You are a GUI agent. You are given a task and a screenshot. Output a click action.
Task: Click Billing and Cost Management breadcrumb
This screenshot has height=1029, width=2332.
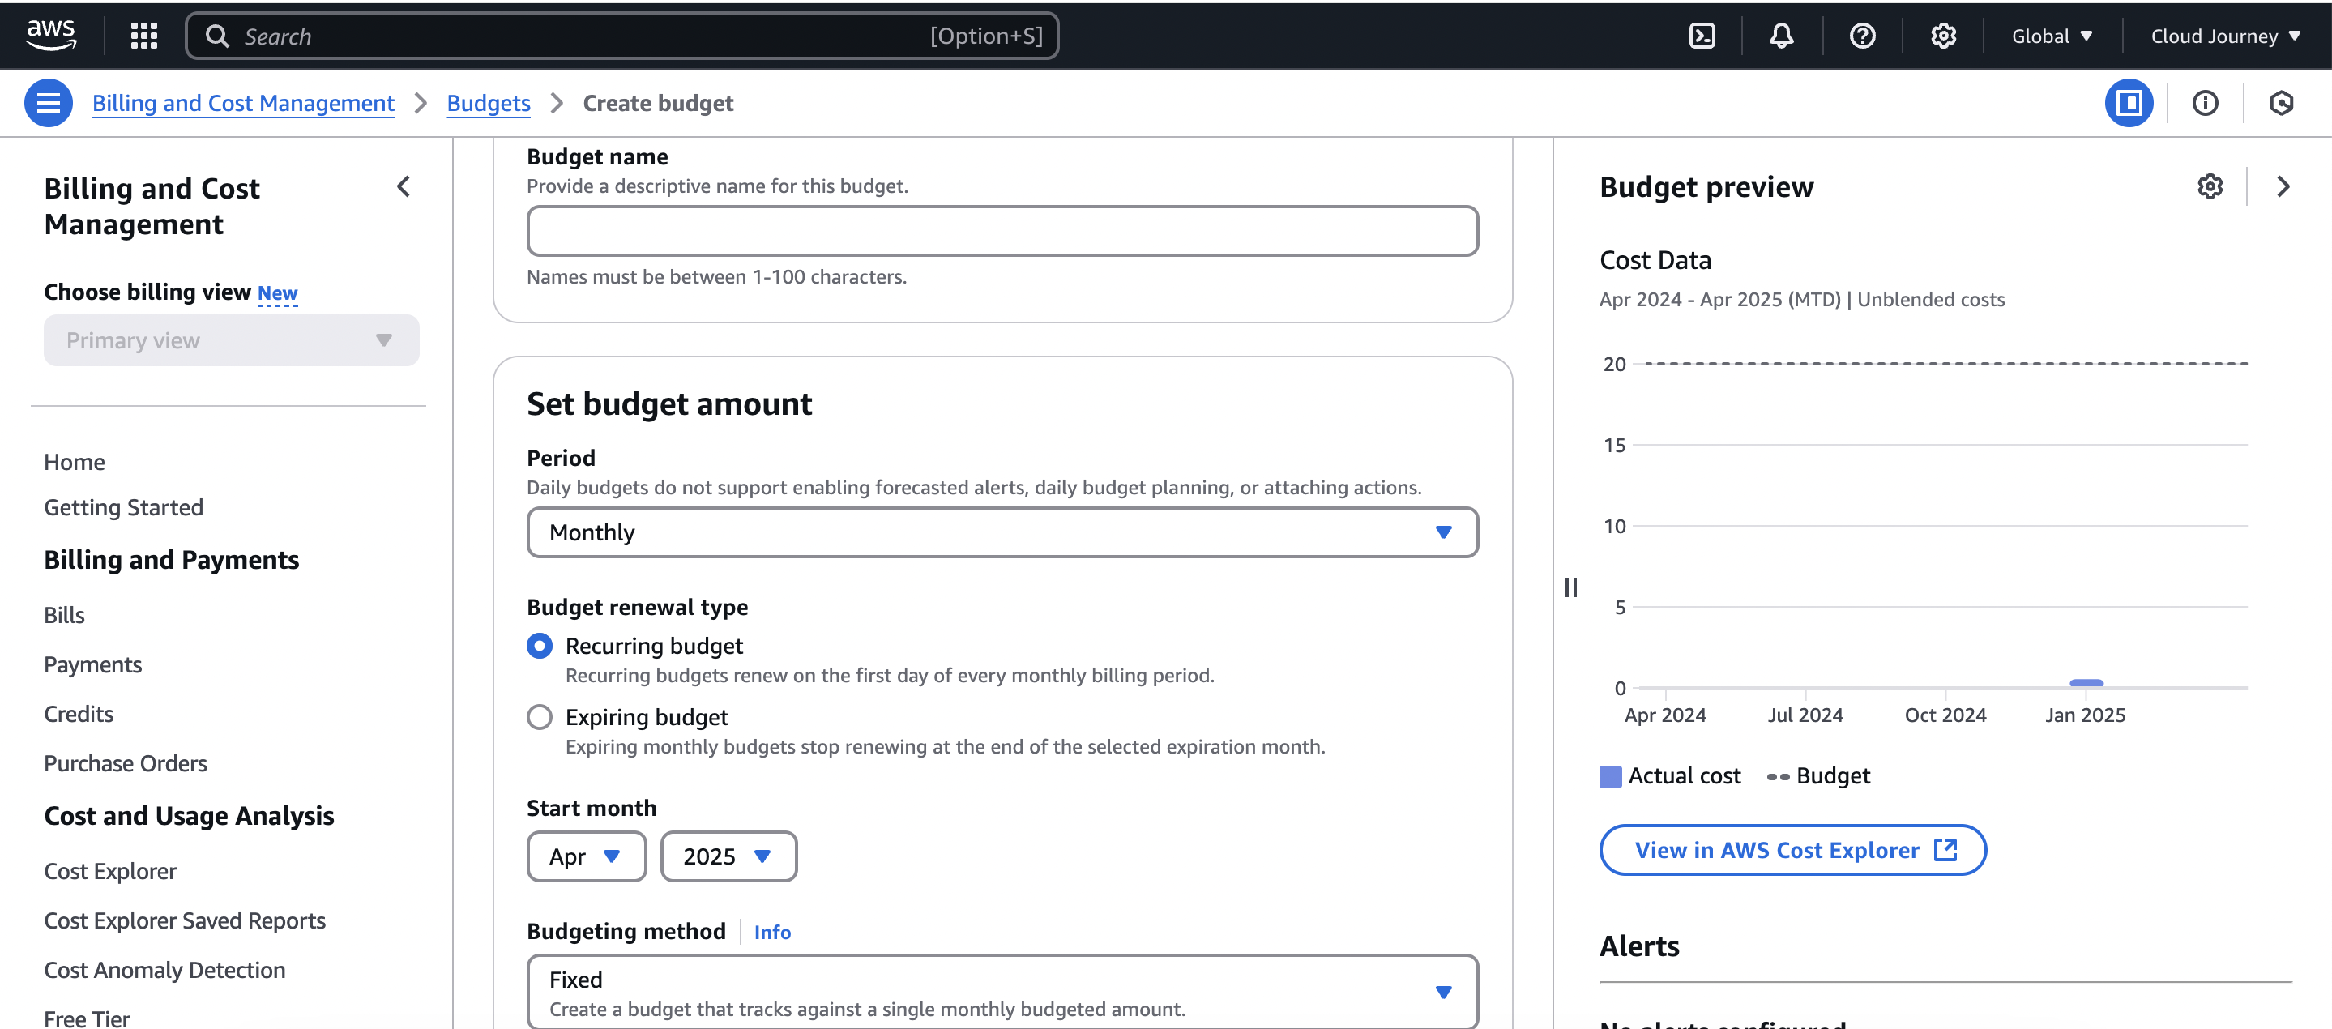click(244, 103)
